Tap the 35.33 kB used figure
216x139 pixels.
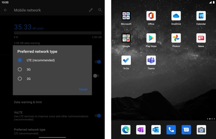29,27
